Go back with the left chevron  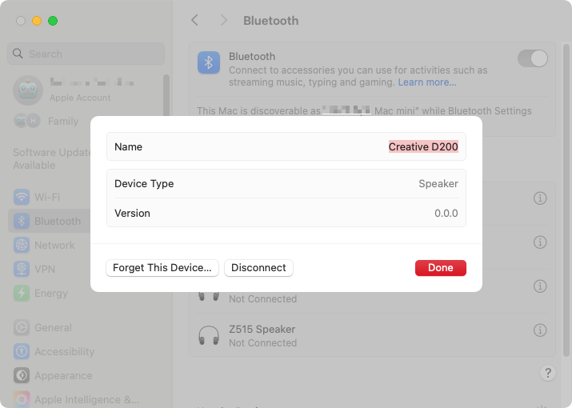point(195,21)
